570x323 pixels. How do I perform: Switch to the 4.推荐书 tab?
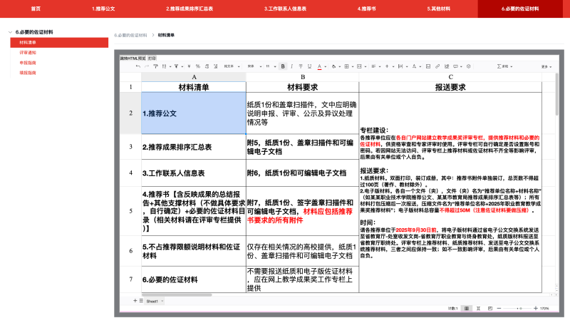366,8
